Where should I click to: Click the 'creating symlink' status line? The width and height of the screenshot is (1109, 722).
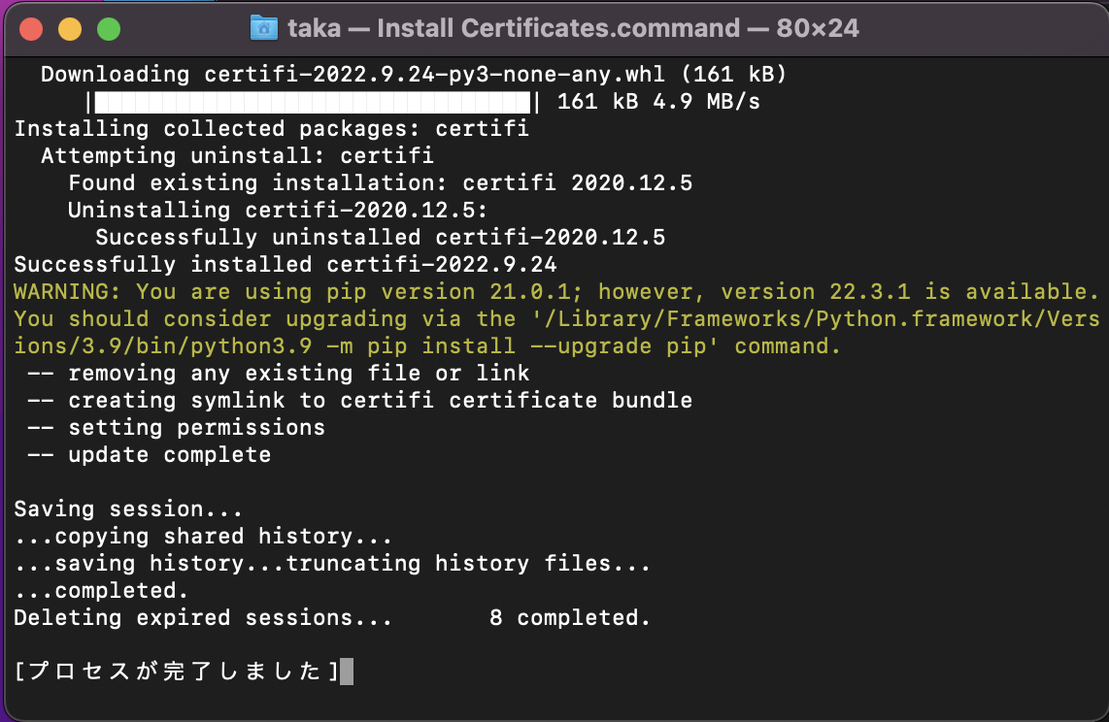[354, 400]
